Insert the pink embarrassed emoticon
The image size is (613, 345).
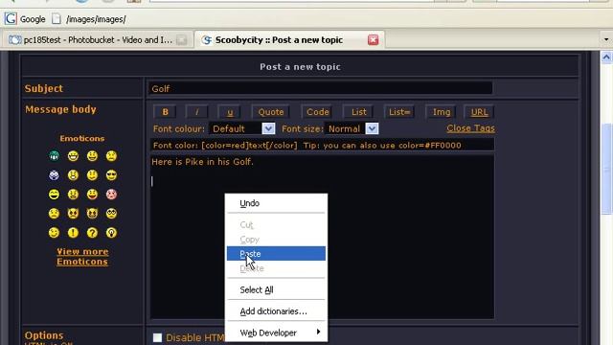tap(111, 194)
